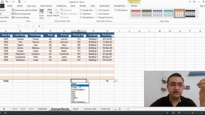The image size is (205, 115).
Task: Click into the formula bar
Action: point(124,26)
